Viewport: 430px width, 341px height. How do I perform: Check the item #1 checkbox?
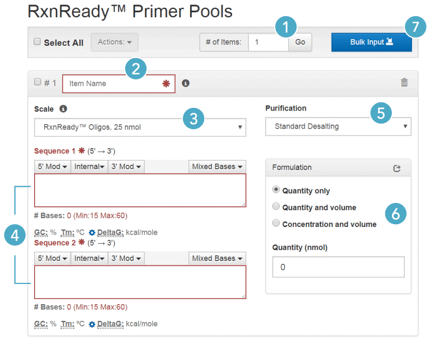click(37, 82)
